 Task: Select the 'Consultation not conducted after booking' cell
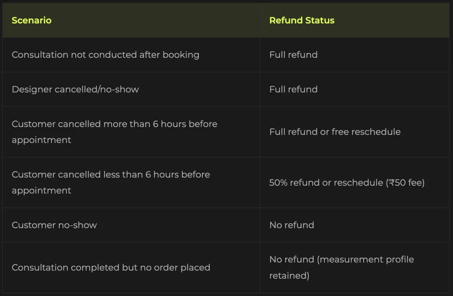[x=105, y=55]
